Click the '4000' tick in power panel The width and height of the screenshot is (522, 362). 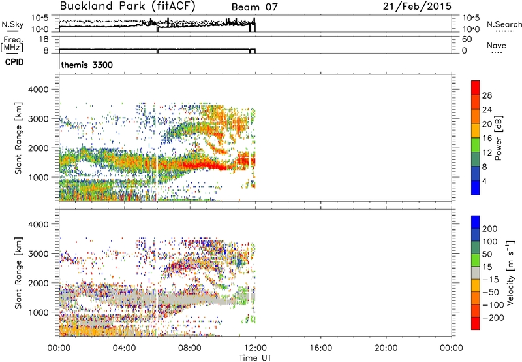pyautogui.click(x=38, y=90)
